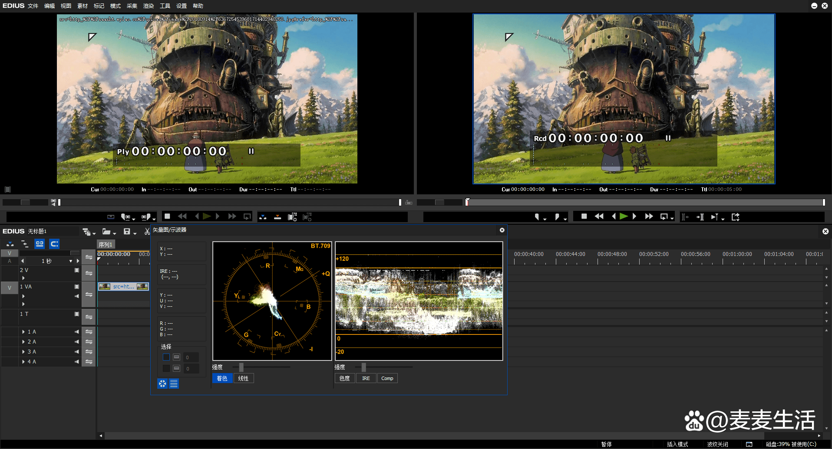The height and width of the screenshot is (449, 832).
Task: Click stop in the player monitor
Action: (167, 216)
